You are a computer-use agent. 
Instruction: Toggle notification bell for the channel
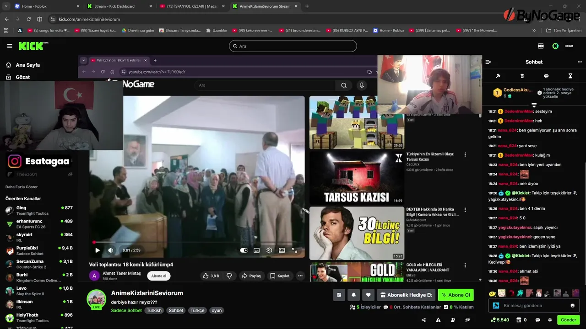(353, 295)
